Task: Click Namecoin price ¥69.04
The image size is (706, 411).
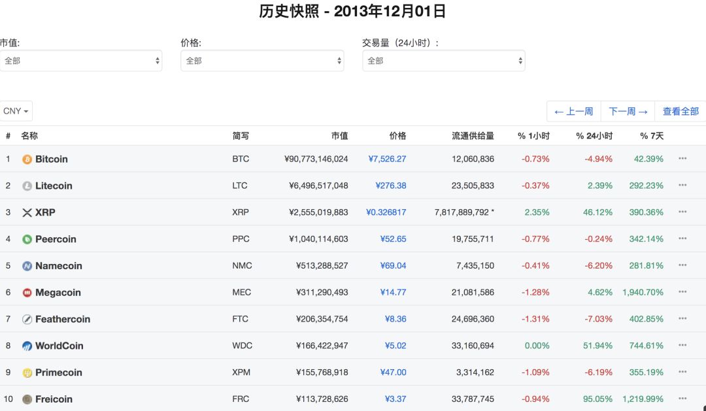Action: (x=393, y=265)
